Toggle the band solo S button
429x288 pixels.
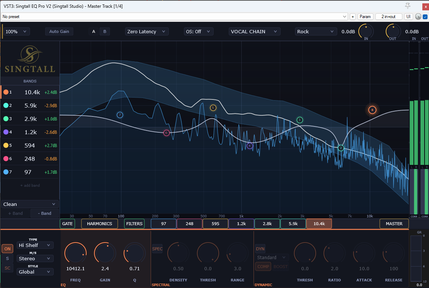(7, 258)
